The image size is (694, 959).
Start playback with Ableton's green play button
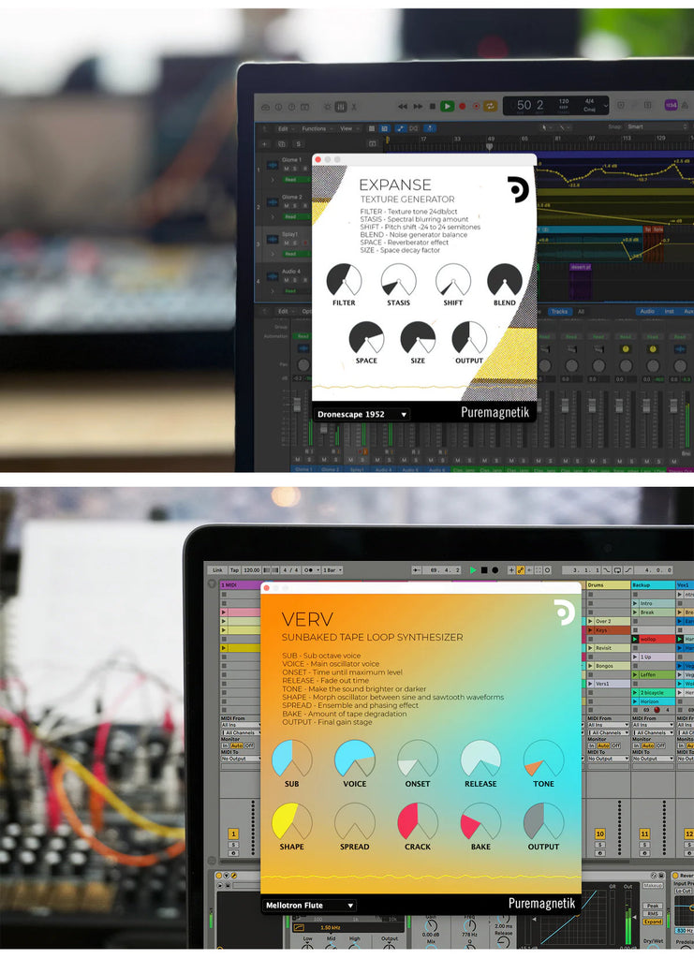pos(473,570)
